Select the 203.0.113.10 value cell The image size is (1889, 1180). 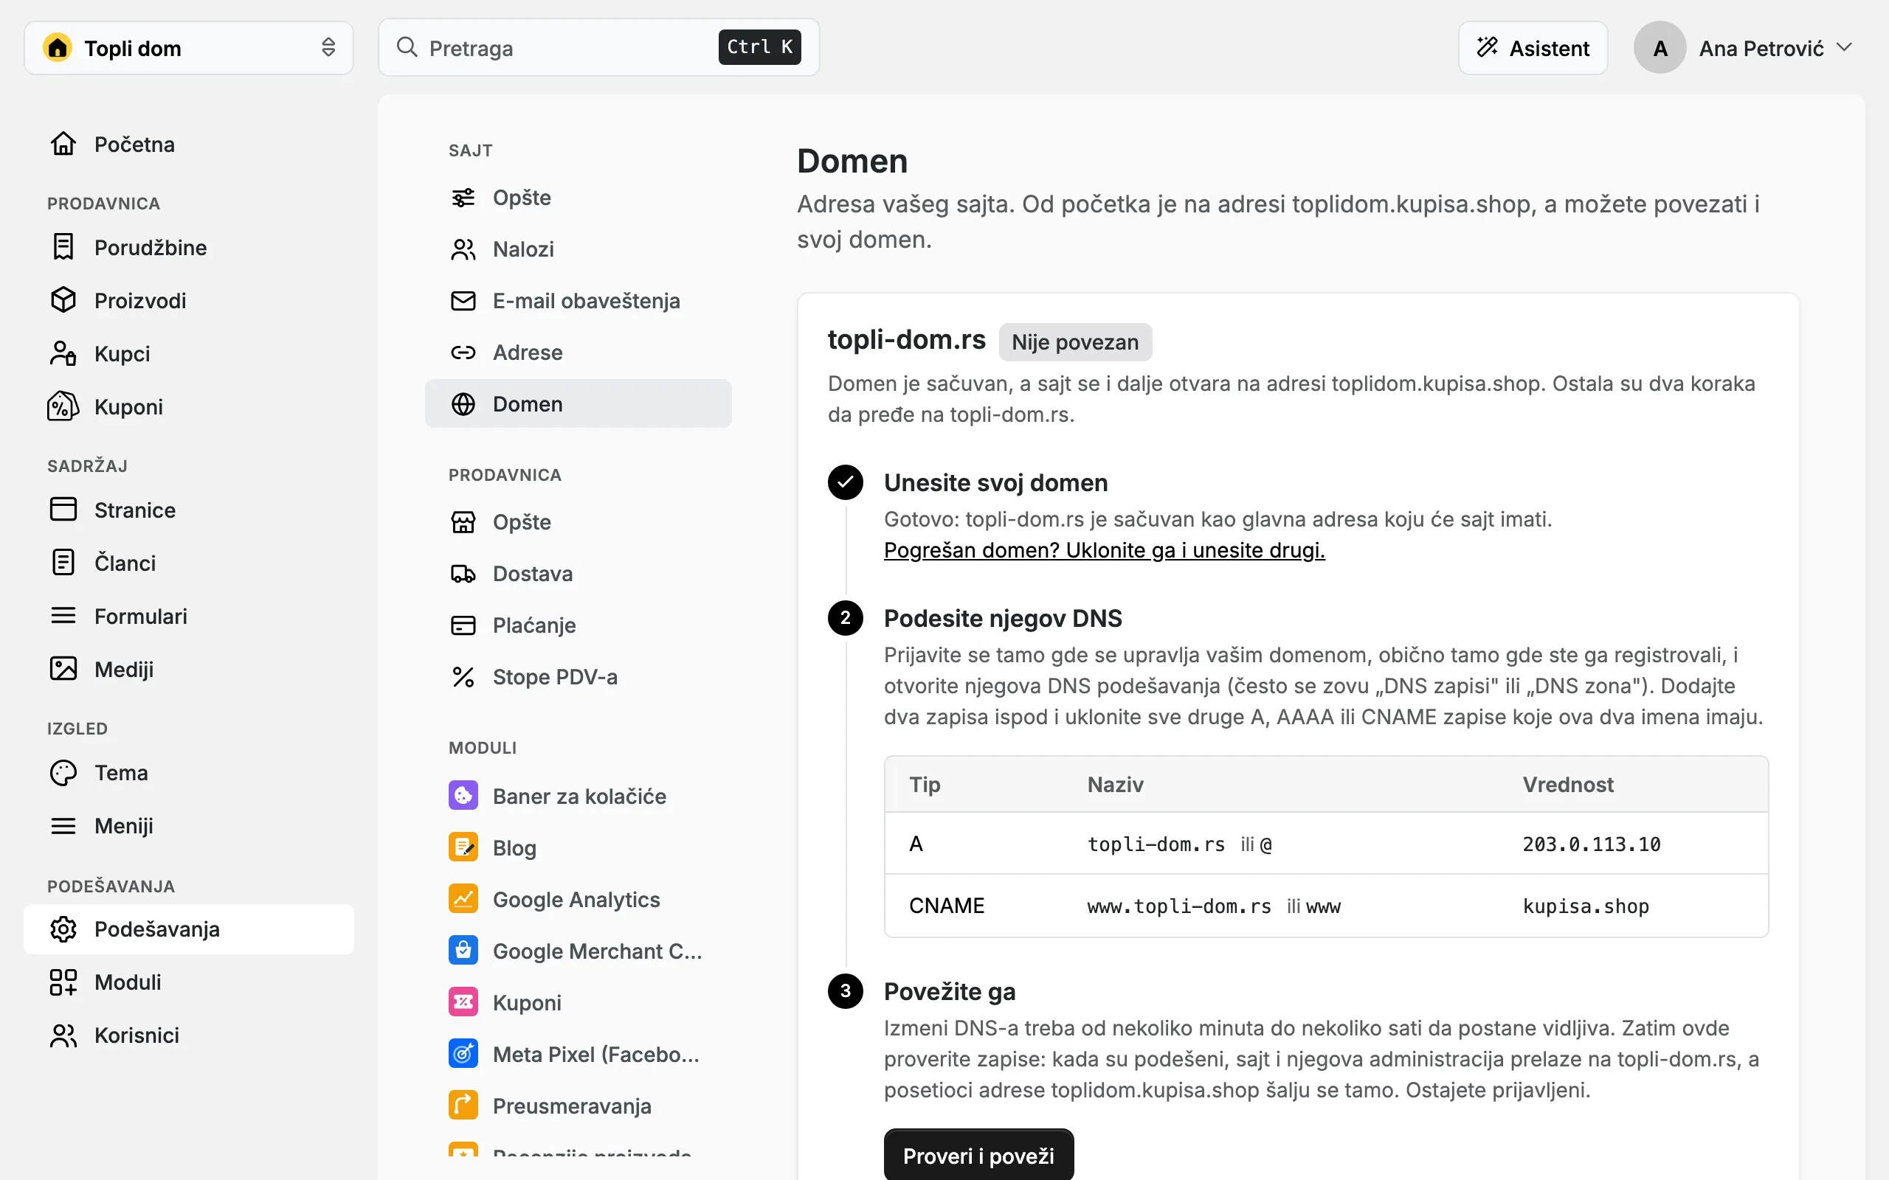click(x=1591, y=844)
